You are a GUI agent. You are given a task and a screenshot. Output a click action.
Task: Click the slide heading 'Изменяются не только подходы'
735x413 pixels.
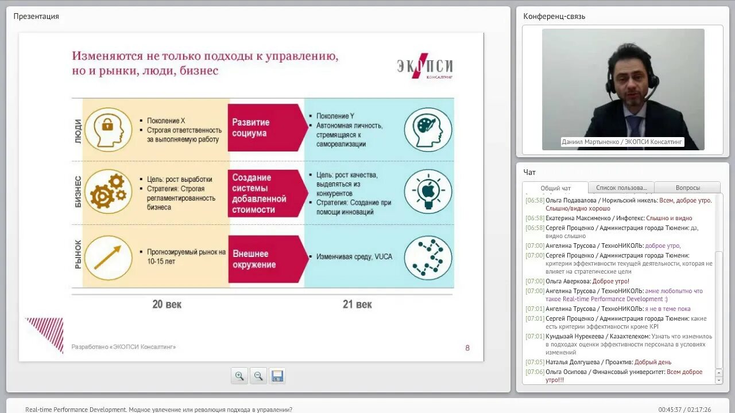204,64
